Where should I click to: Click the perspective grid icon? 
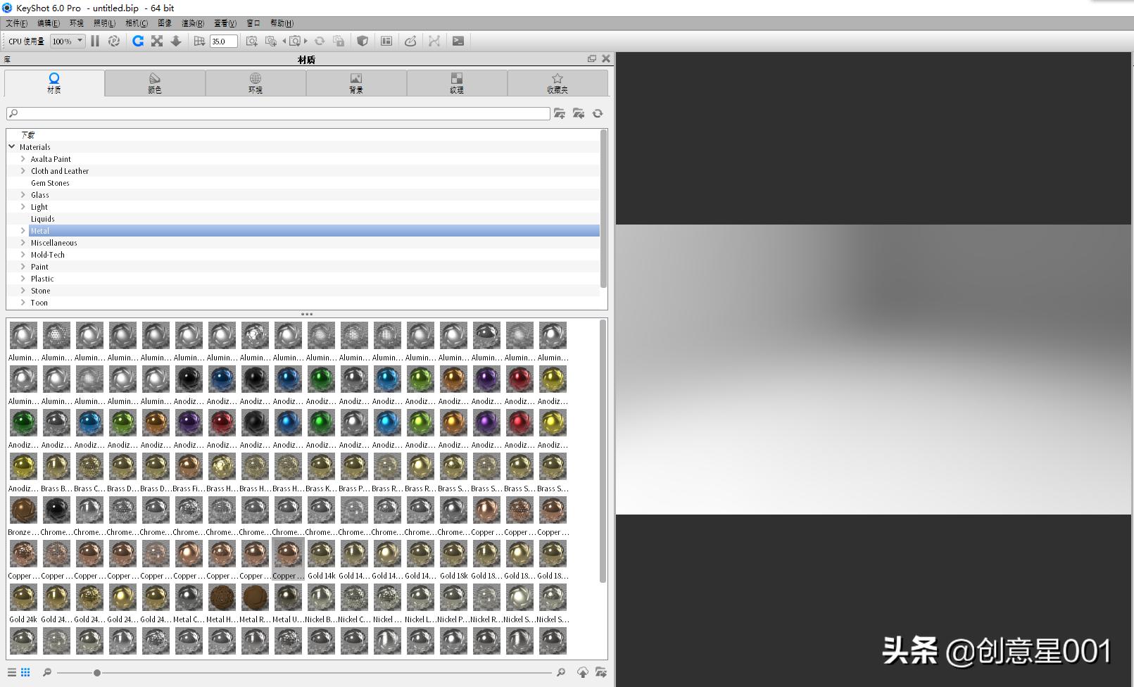tap(200, 41)
